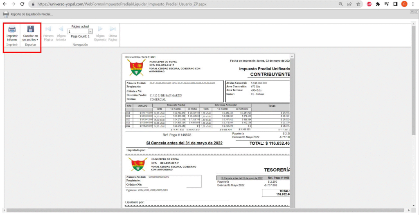Open the Página actual page number dropdown

click(90, 31)
